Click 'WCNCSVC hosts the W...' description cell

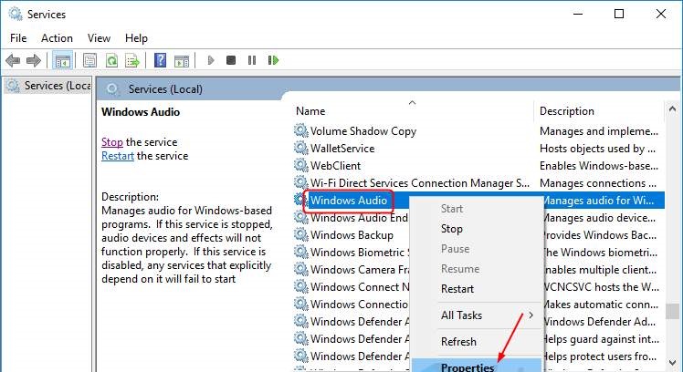pyautogui.click(x=602, y=286)
